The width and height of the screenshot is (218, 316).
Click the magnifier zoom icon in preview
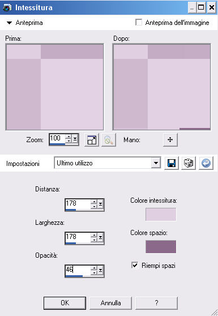point(109,140)
